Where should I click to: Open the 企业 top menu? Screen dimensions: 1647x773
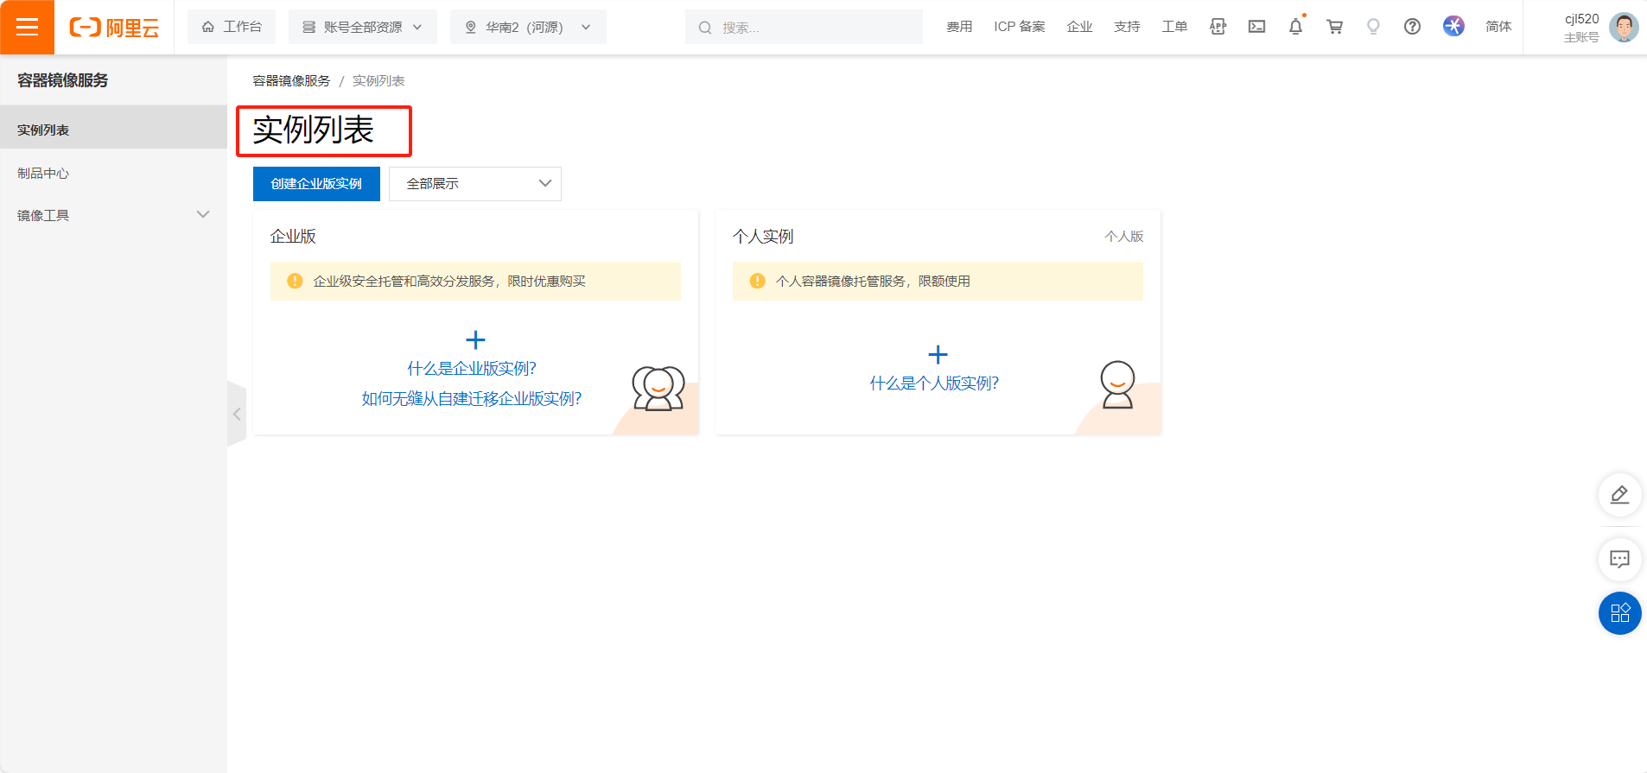coord(1079,27)
